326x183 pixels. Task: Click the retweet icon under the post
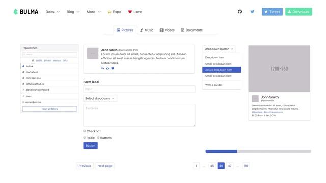tap(107, 68)
